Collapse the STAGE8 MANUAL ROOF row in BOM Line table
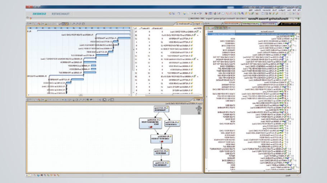 pos(198,59)
